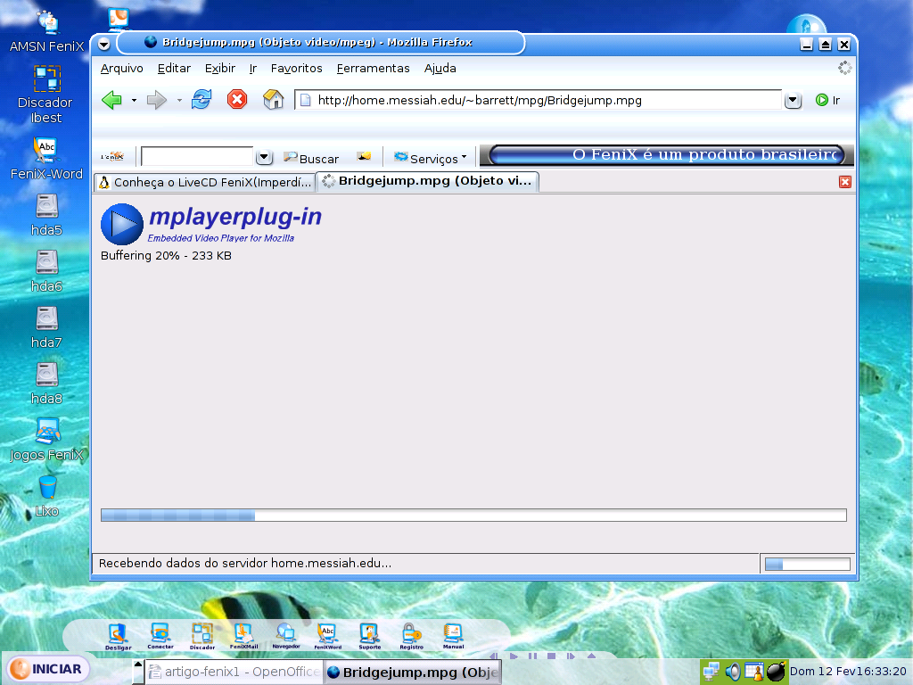Click the green Ir go button
This screenshot has width=913, height=685.
coord(827,100)
